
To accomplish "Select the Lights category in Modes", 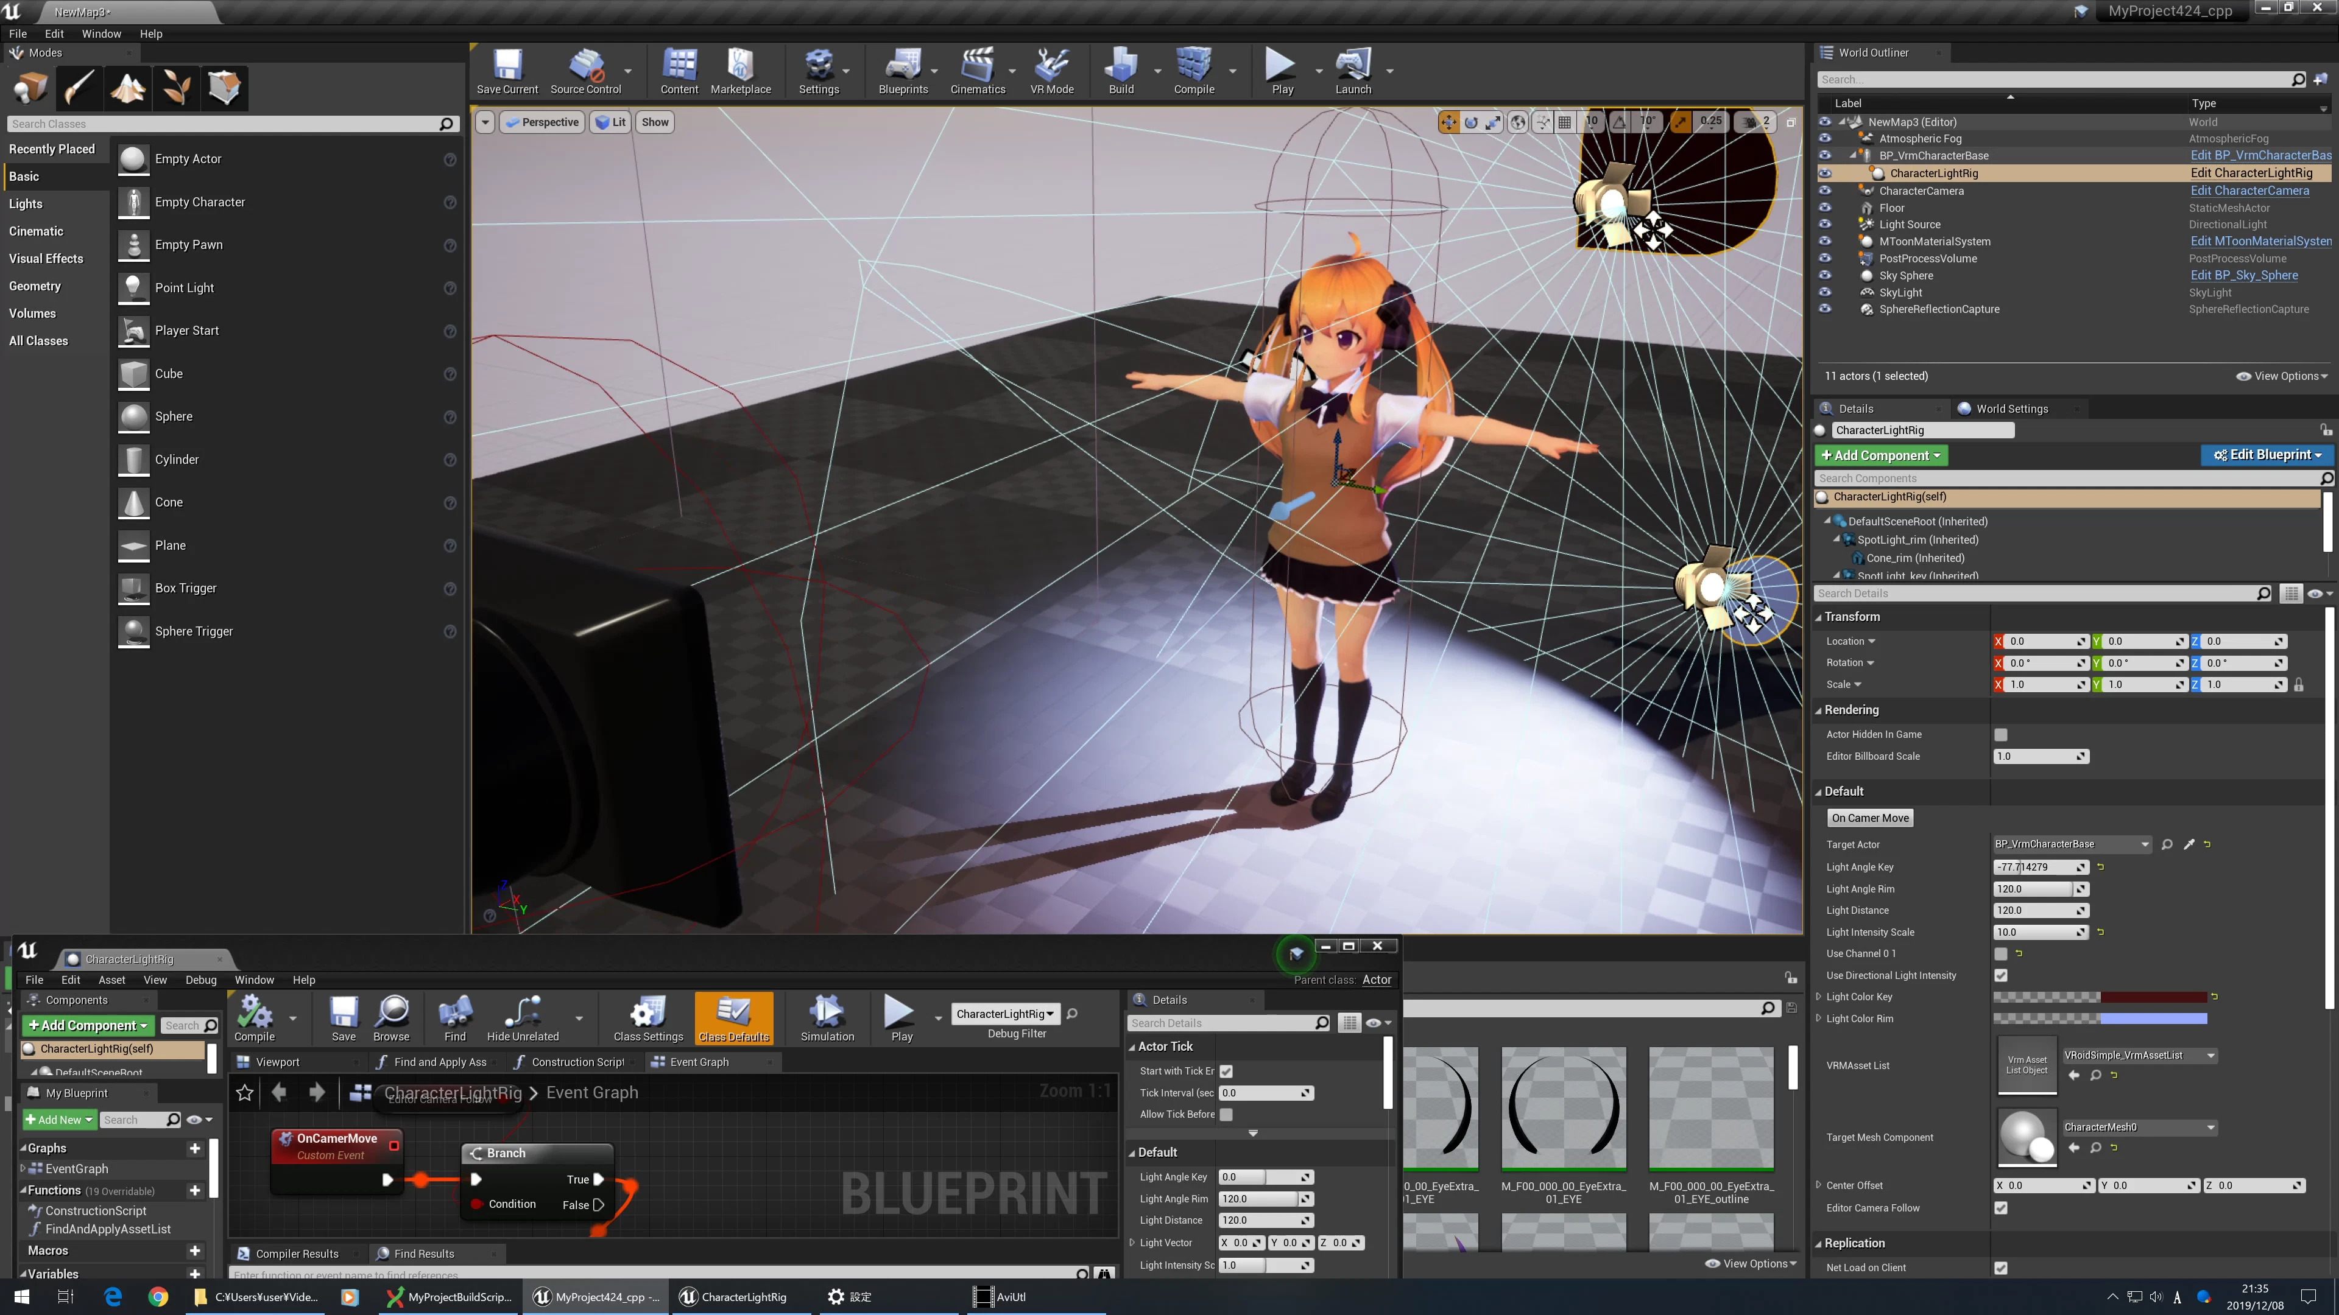I will (26, 203).
